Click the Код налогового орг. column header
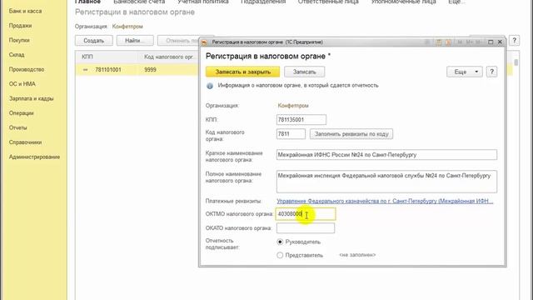 [x=168, y=57]
